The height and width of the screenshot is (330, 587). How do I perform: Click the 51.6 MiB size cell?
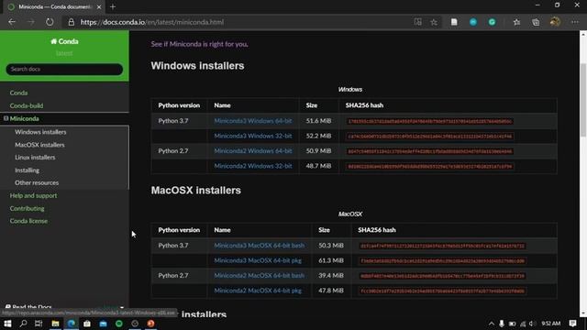[318, 121]
